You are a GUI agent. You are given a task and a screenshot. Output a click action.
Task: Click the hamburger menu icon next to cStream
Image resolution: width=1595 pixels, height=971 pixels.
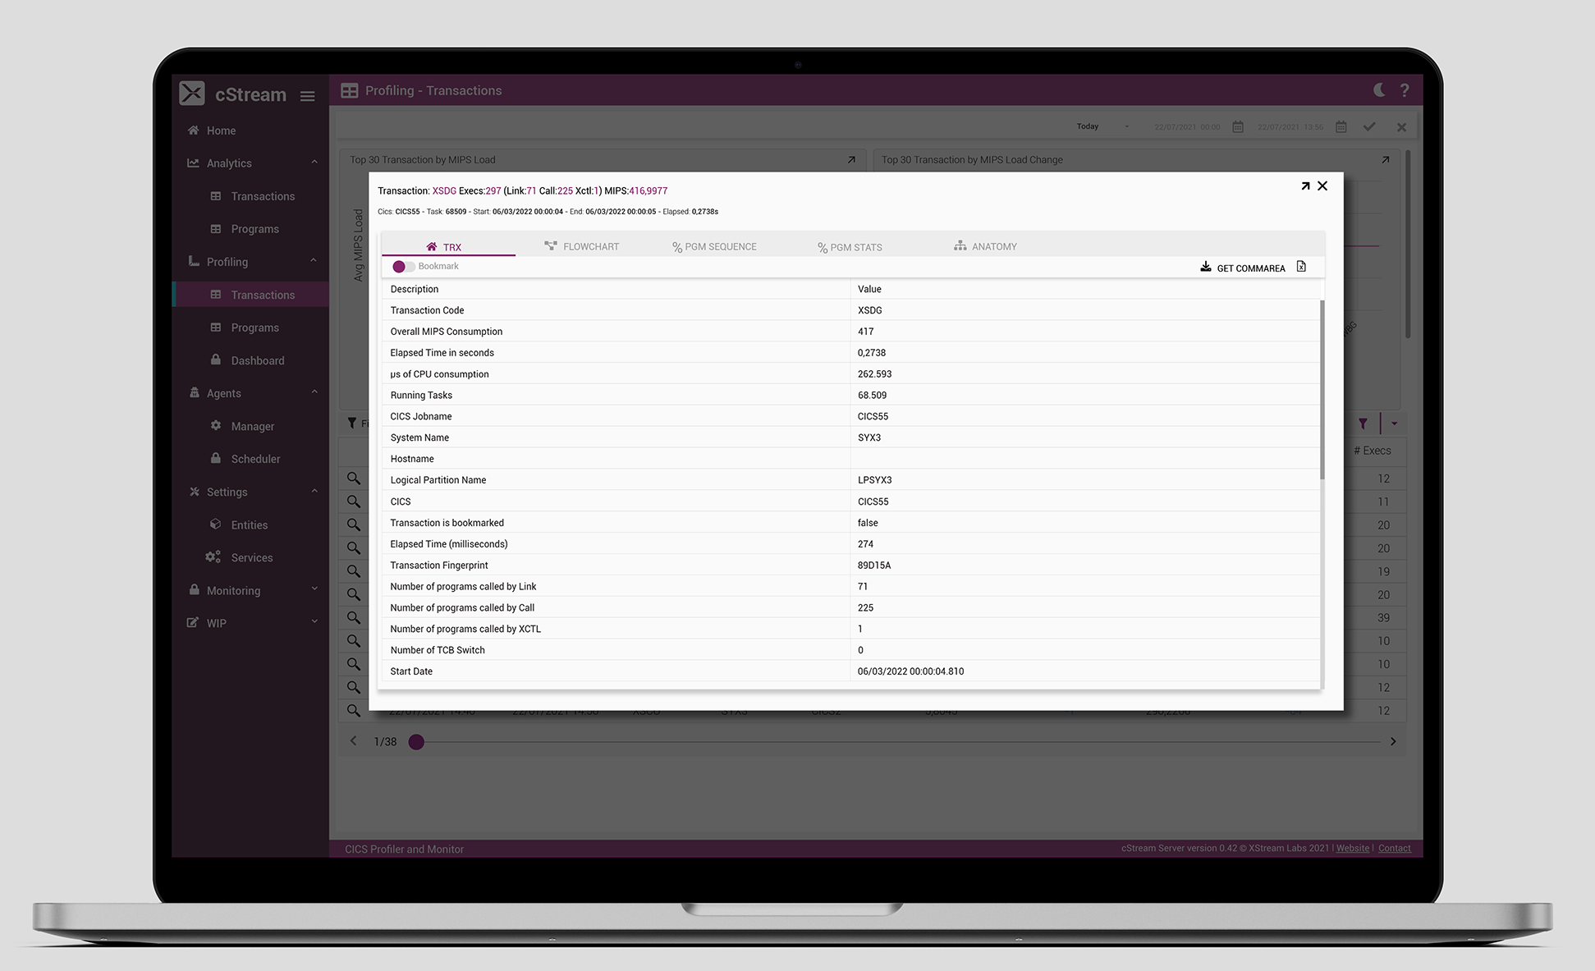pos(307,96)
